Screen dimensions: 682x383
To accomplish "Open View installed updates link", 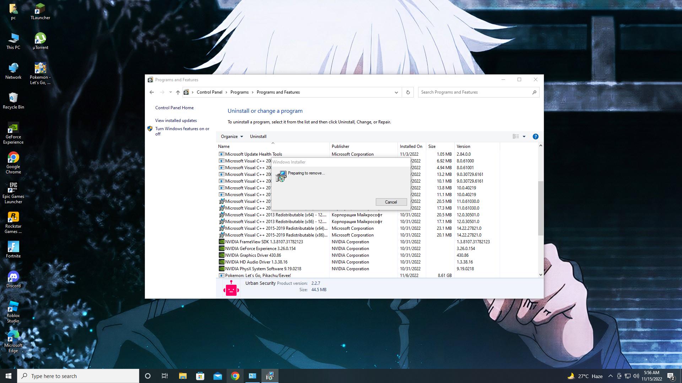I will pos(176,121).
